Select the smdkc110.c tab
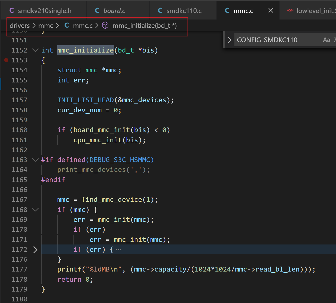This screenshot has height=303, width=336. coord(184,11)
